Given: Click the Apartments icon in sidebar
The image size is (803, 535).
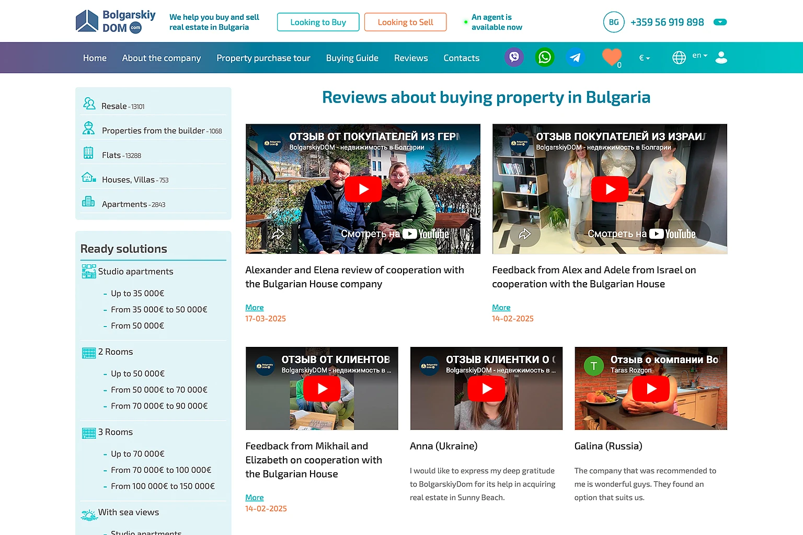Looking at the screenshot, I should pos(88,201).
